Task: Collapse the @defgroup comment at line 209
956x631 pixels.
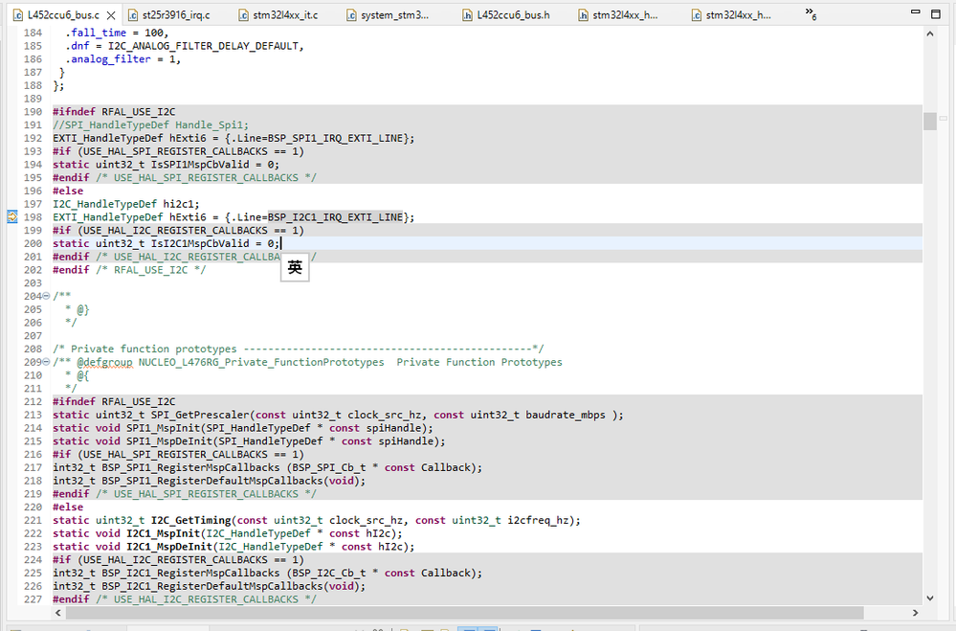Action: [46, 362]
